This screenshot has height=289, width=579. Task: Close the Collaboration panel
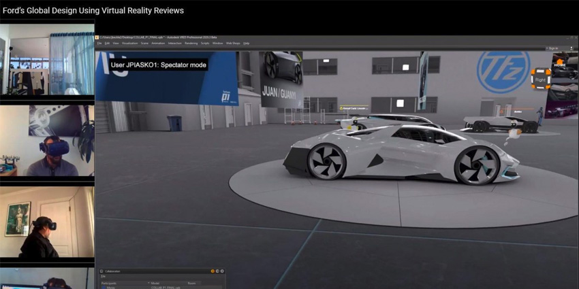point(222,271)
